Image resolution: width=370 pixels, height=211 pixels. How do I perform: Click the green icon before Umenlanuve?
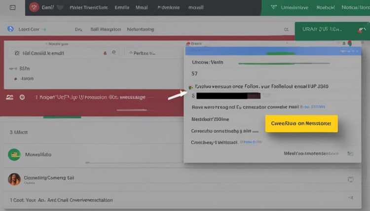[274, 7]
